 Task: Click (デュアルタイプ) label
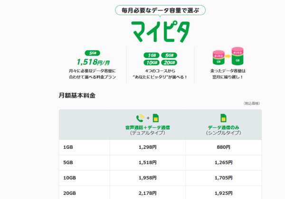click(148, 133)
